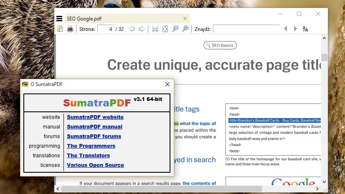Open The Programmers link
The width and height of the screenshot is (345, 194).
91,146
